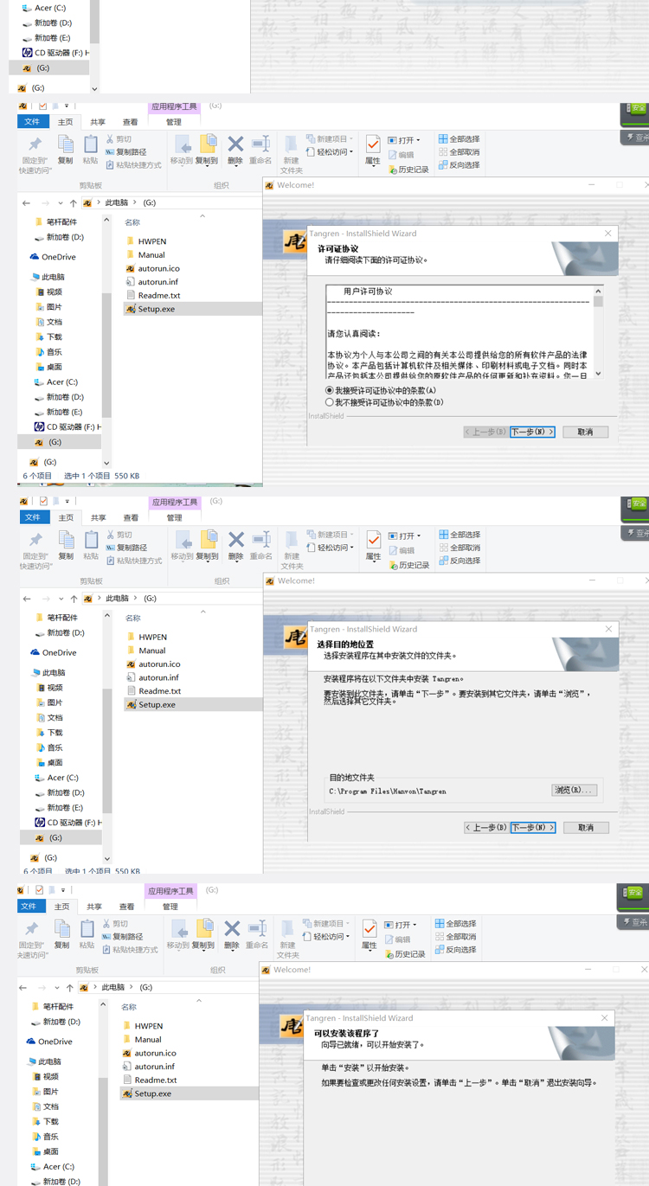649x1186 pixels.
Task: Click the Delete icon in the license-dialog Explorer ribbon
Action: [x=235, y=145]
